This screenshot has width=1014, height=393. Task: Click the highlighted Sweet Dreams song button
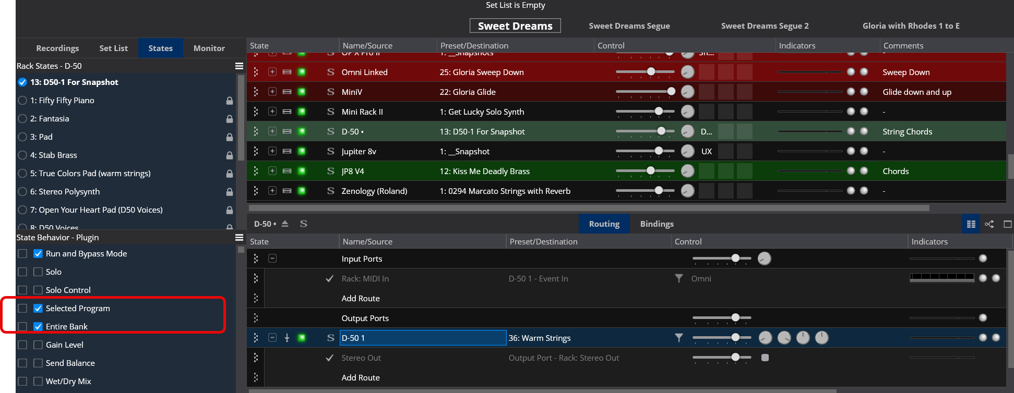[x=515, y=26]
